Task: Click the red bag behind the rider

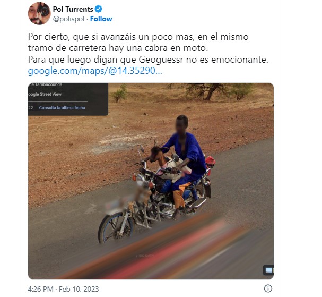Action: [x=210, y=163]
